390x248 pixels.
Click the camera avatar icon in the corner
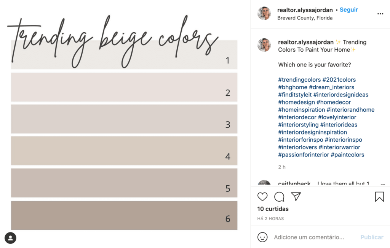click(x=10, y=238)
